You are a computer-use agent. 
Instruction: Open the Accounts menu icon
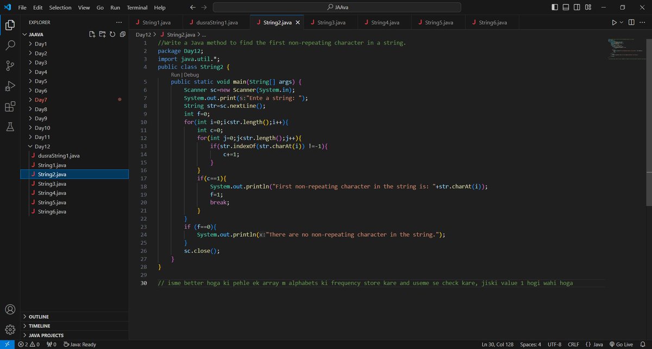(10, 310)
